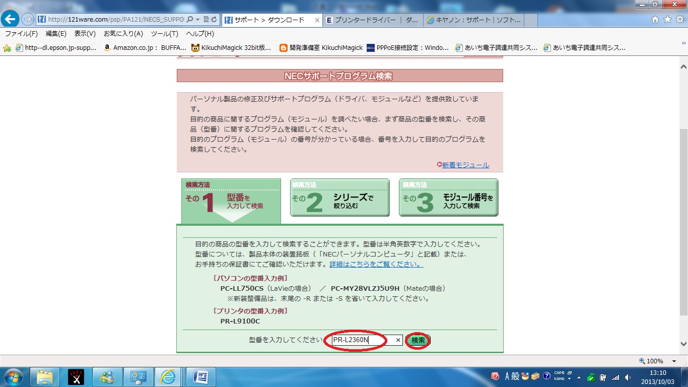Open the IE Tools gear icon

click(679, 20)
